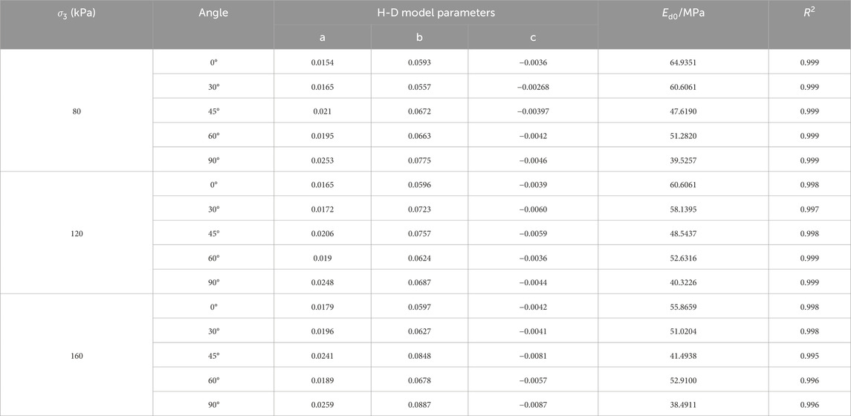Select the cell showing 0.0241
The width and height of the screenshot is (851, 416).
(323, 355)
